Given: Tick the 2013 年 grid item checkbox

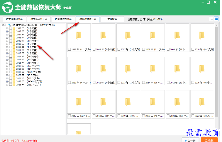Looking at the screenshot, I should (x=119, y=83).
